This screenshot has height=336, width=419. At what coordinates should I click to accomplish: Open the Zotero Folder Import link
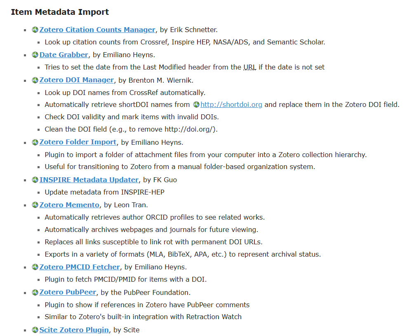78,142
